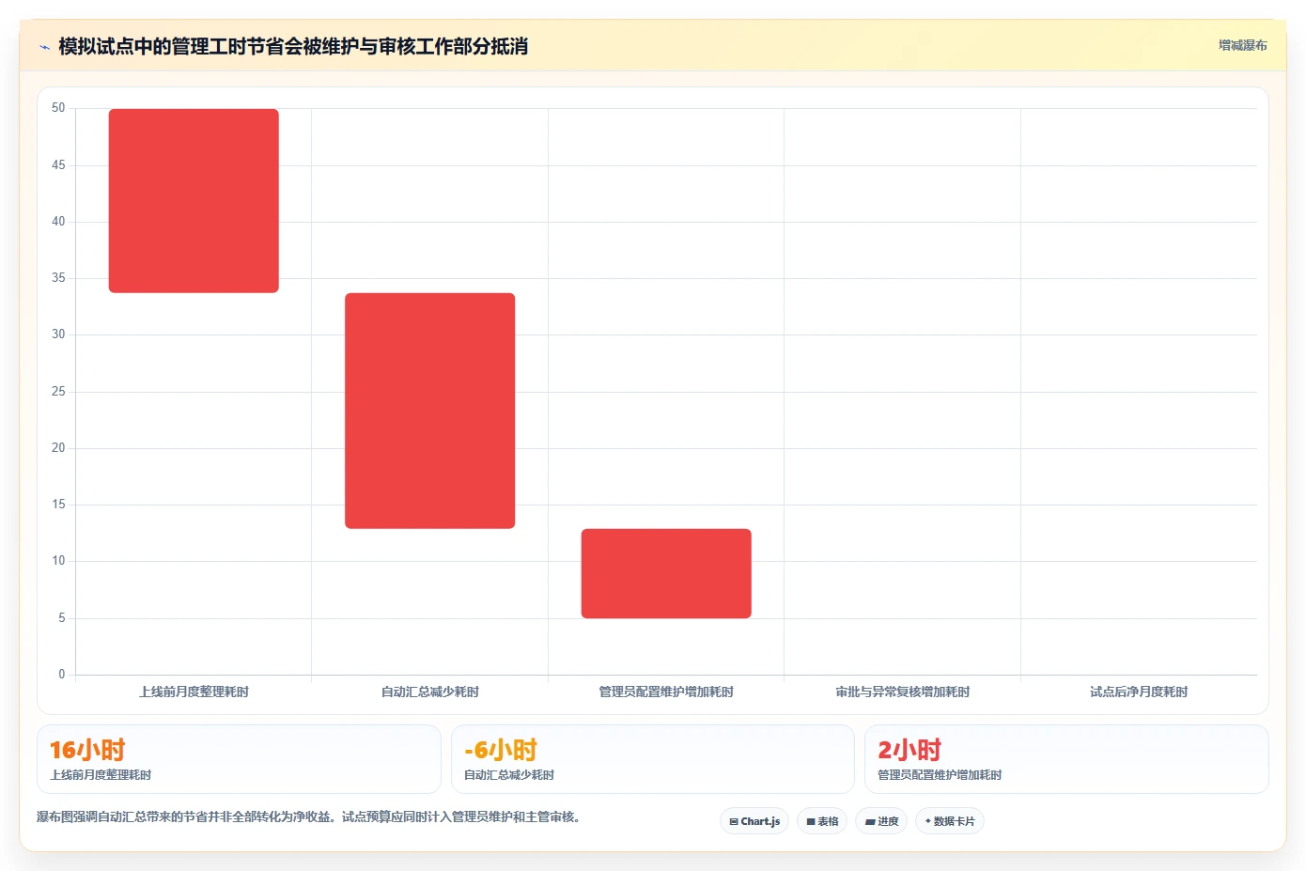This screenshot has width=1306, height=871.
Task: Click the -6小时 data card
Action: 653,759
